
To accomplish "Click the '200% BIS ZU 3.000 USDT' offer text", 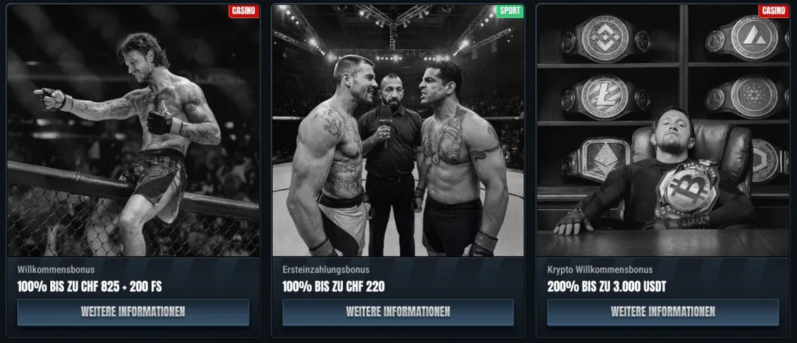I will click(x=607, y=287).
